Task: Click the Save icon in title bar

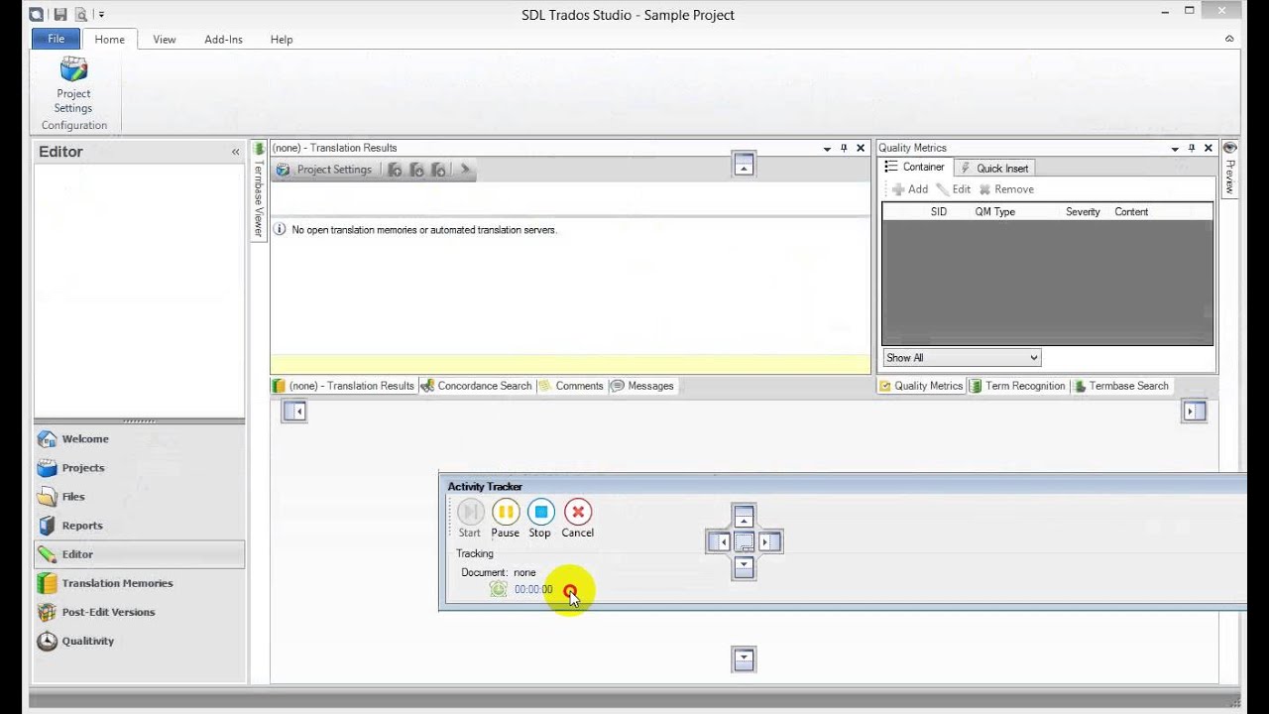Action: (x=60, y=15)
